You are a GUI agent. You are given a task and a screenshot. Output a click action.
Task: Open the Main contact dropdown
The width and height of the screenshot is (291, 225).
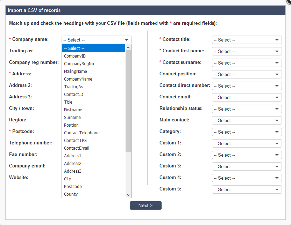(247, 120)
